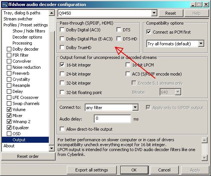This screenshot has height=176, width=211.
Task: Toggle 24-bit integer output format
Action: pos(62,74)
